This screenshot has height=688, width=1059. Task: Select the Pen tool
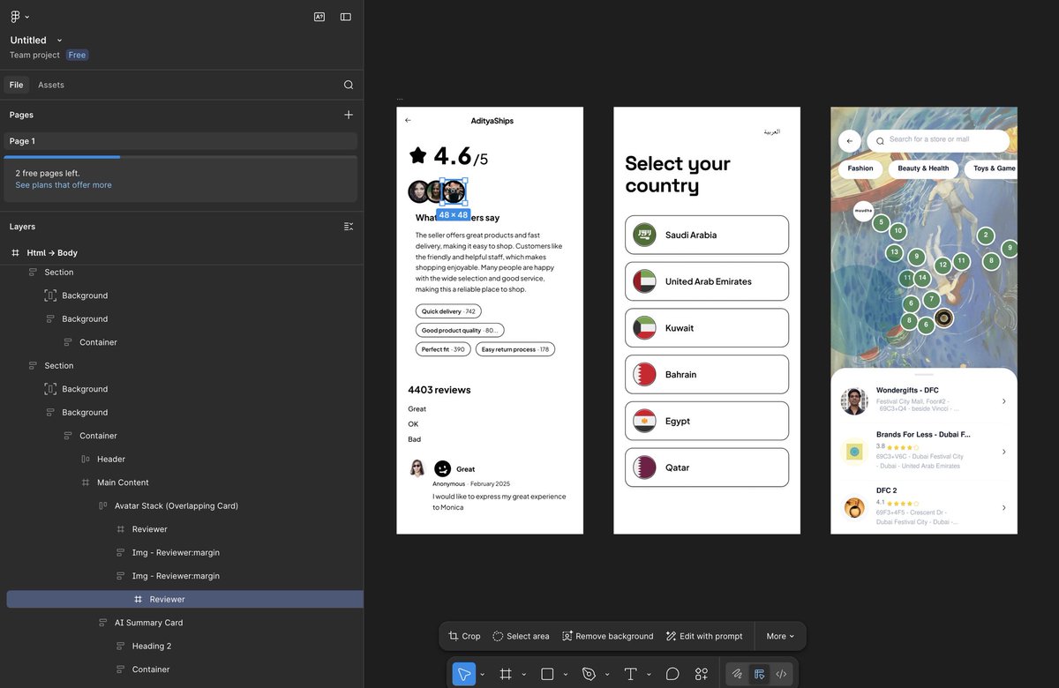589,674
